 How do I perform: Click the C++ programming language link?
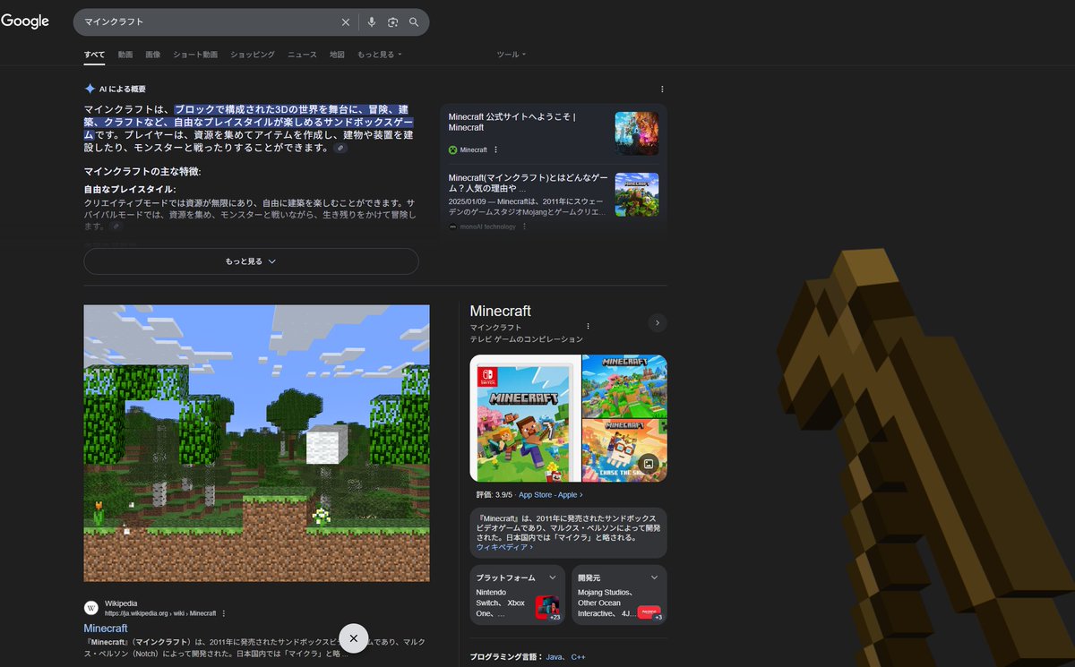(x=578, y=657)
